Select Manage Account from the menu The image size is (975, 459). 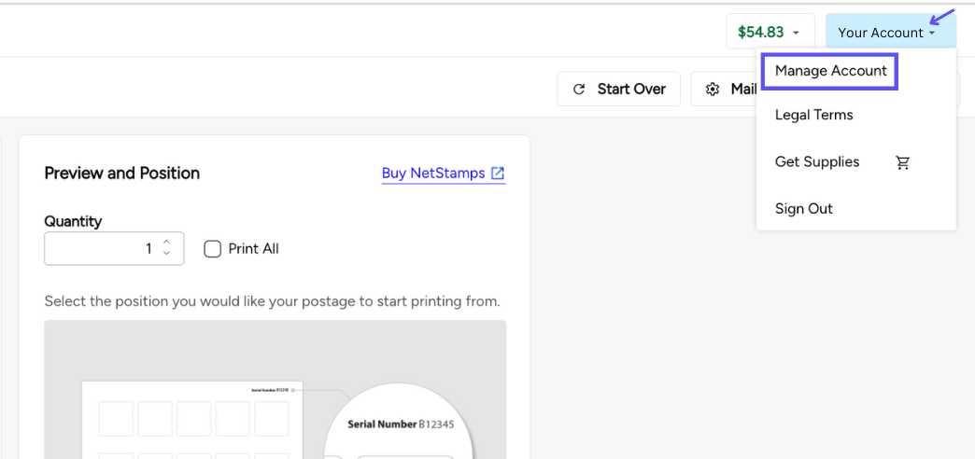830,71
